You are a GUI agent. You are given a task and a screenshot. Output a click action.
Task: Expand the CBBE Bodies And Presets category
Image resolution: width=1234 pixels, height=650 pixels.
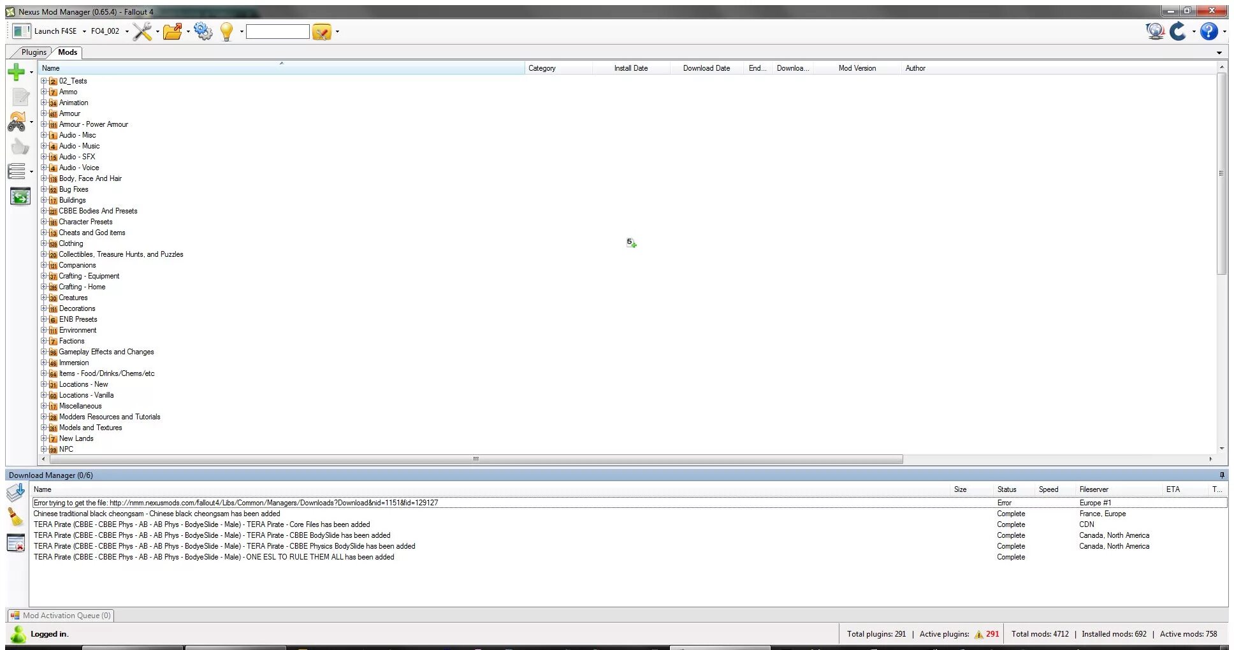coord(44,211)
